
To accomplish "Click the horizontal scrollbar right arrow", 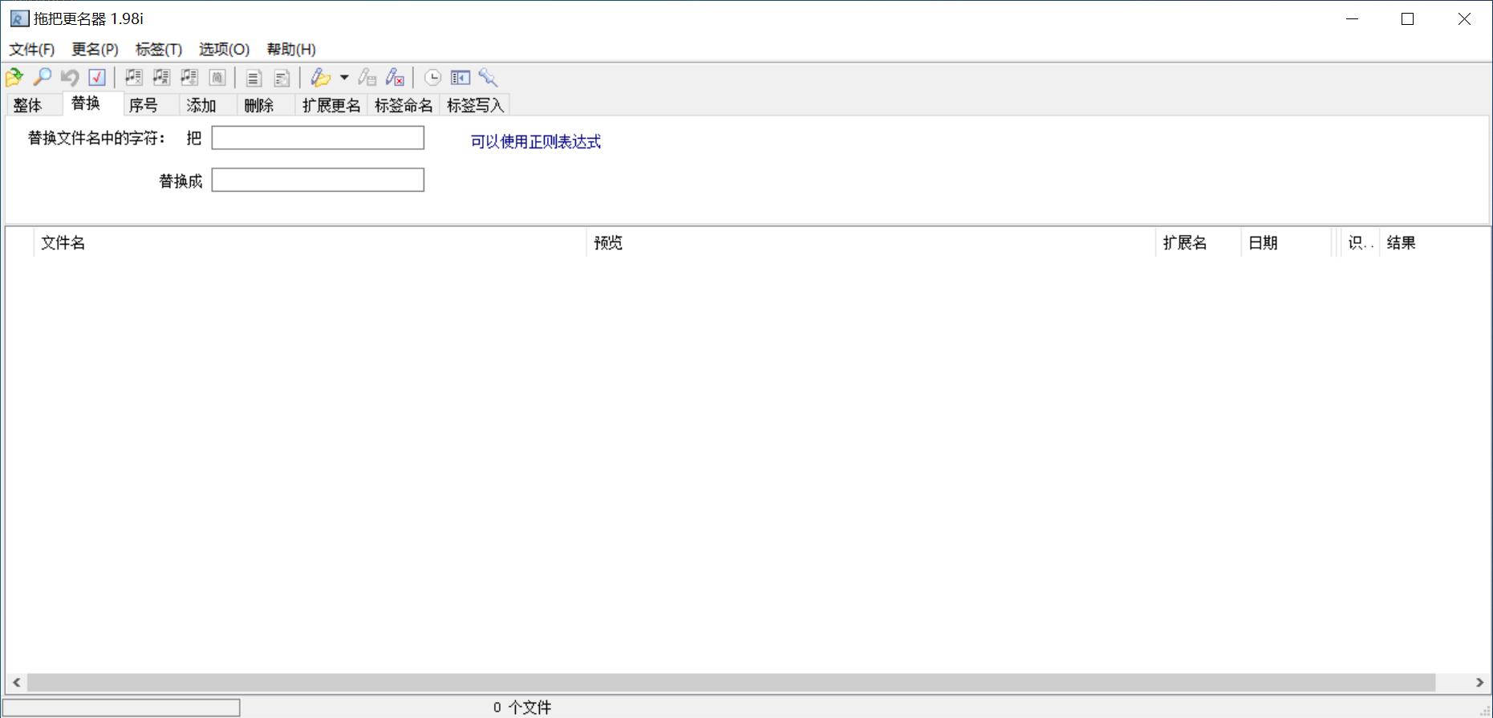I will coord(1479,683).
